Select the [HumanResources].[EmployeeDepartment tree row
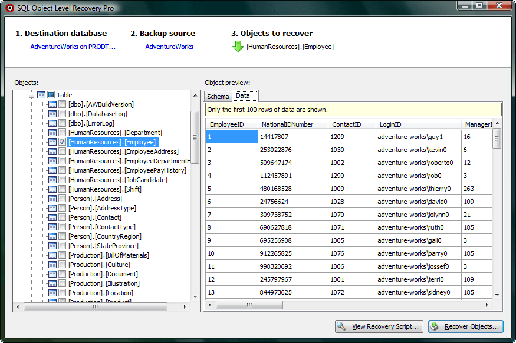This screenshot has height=343, width=516. pos(129,161)
